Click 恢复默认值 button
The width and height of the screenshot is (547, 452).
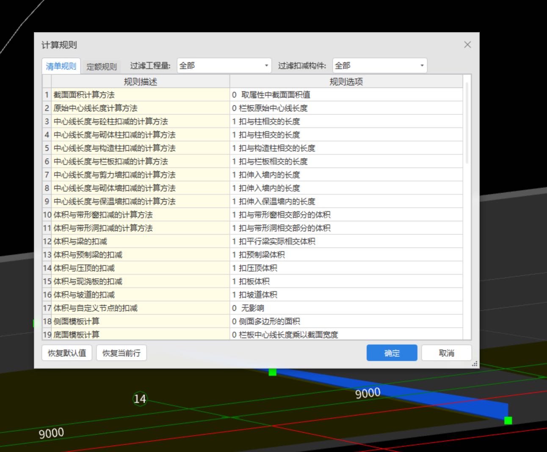67,353
